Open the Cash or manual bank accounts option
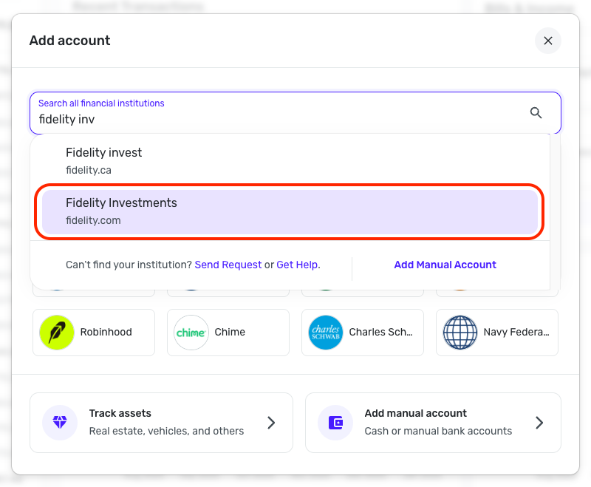Image resolution: width=591 pixels, height=487 pixels. coord(438,431)
